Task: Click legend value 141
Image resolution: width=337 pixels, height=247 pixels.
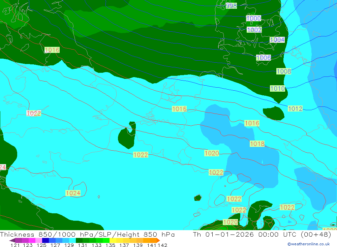Action: coord(152,245)
